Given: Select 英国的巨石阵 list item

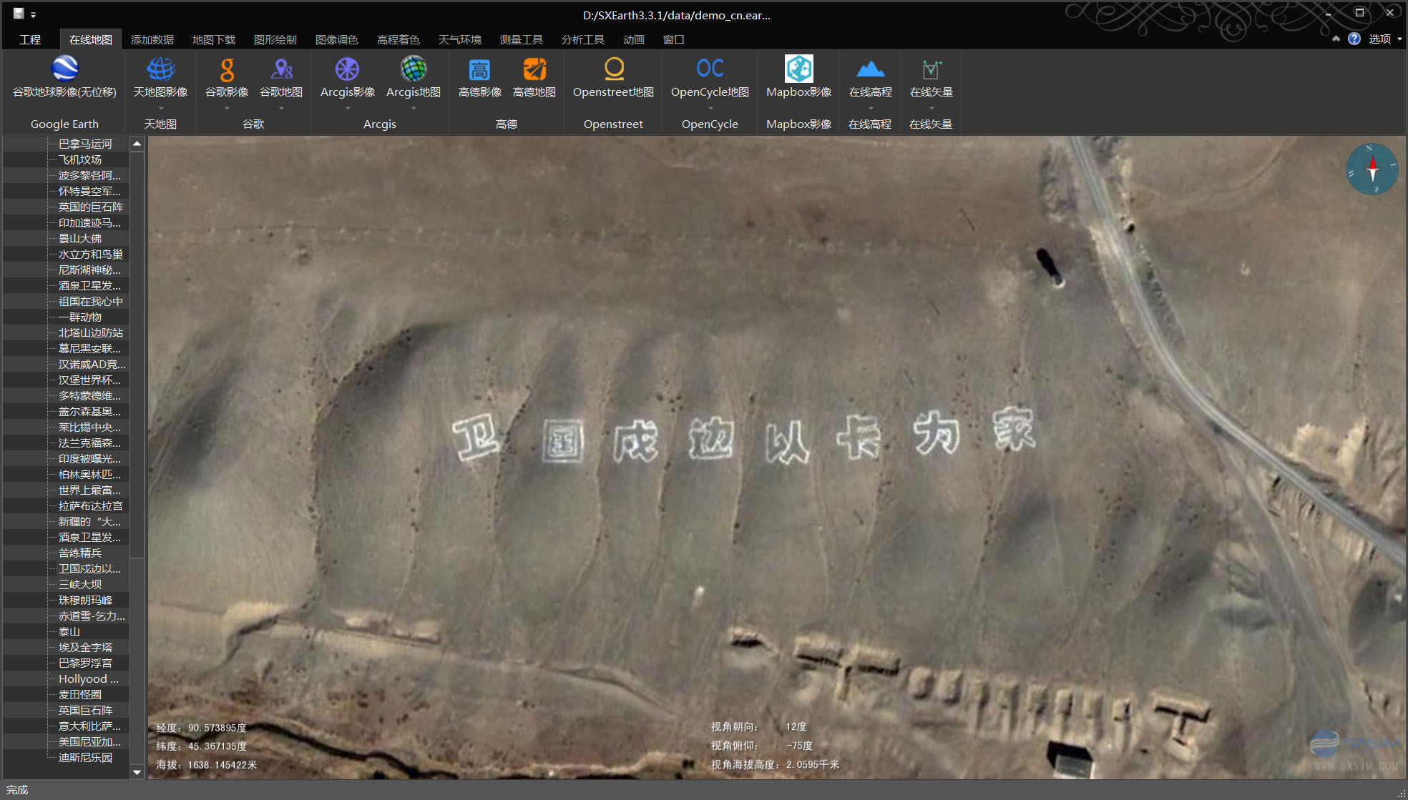Looking at the screenshot, I should (91, 207).
